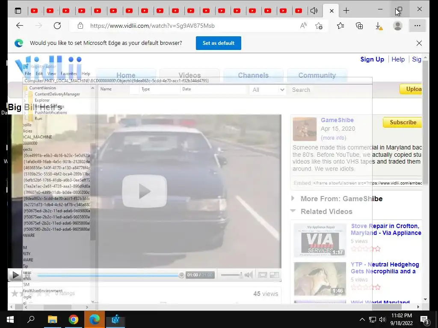
Task: Click the video seek bar handle
Action: pyautogui.click(x=181, y=275)
